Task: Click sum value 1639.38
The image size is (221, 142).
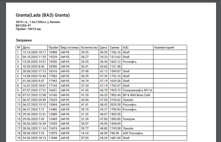Action: [115, 81]
